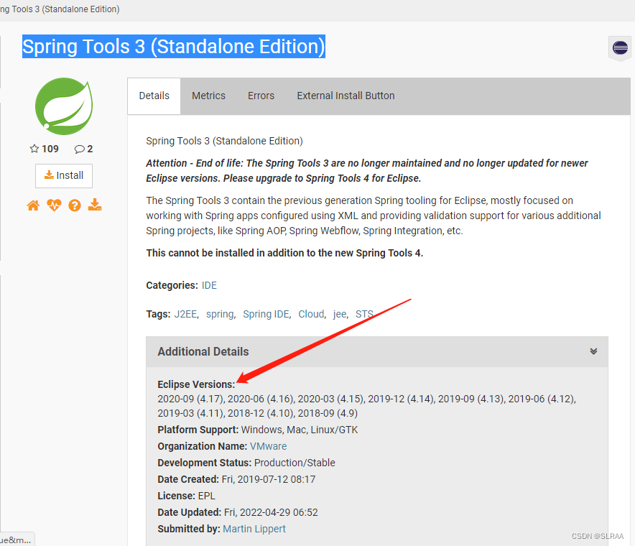Open the IDE category link
Screen dimensions: 635x546
click(x=209, y=285)
